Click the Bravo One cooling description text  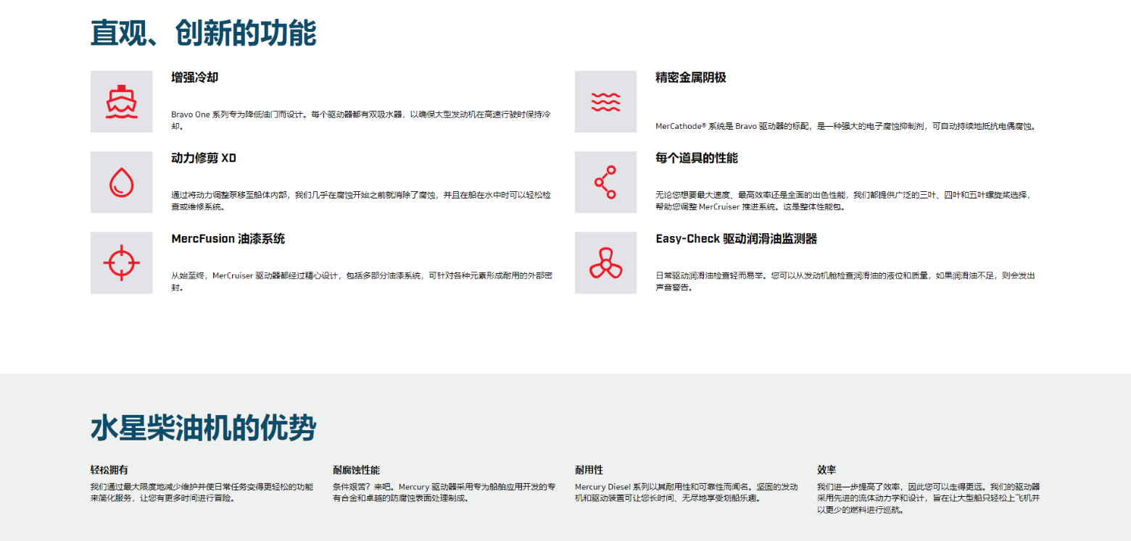[360, 120]
